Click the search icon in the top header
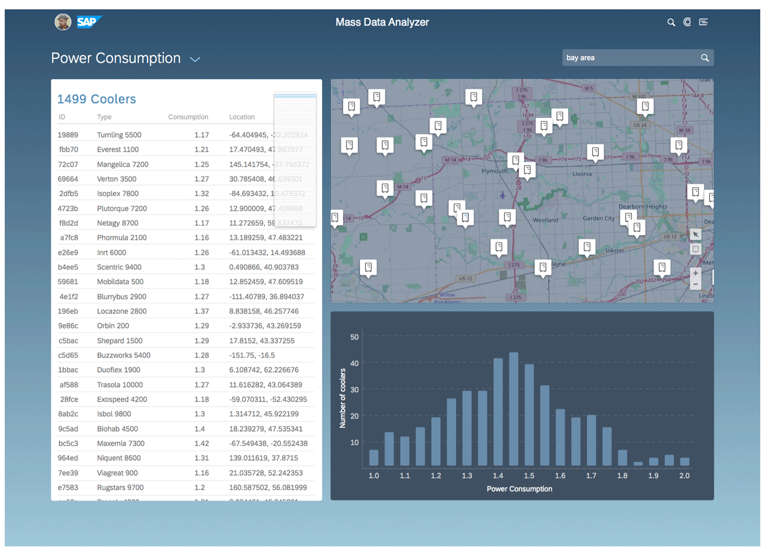Viewport: 765px width, 553px height. tap(671, 22)
